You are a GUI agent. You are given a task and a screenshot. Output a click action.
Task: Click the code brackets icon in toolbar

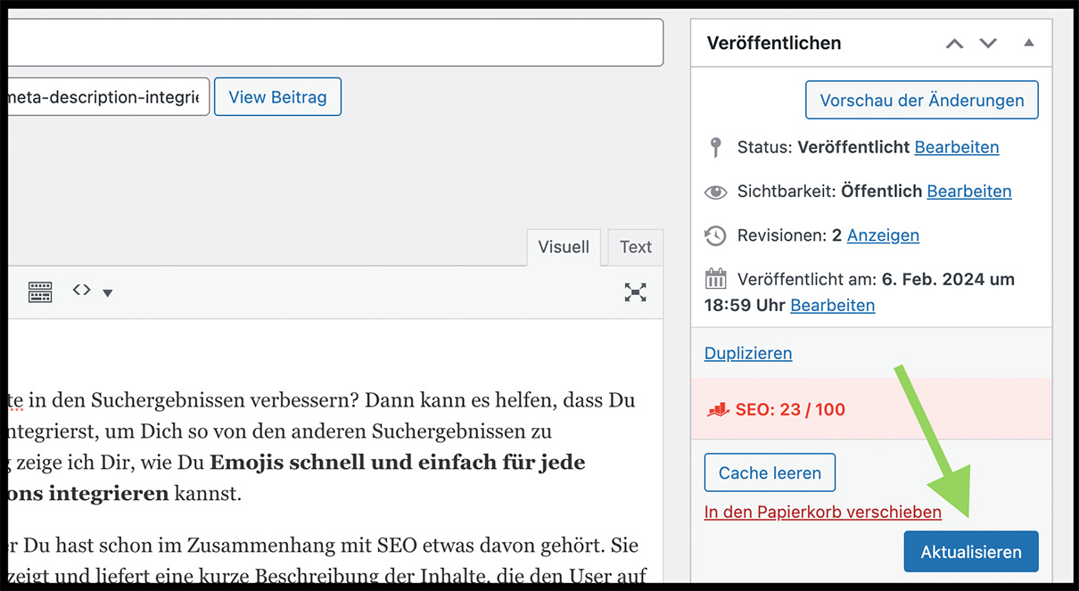point(82,291)
